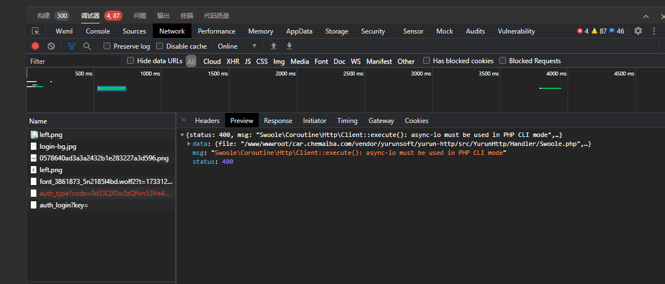Image resolution: width=665 pixels, height=284 pixels.
Task: Filter requests by JS
Action: (247, 61)
